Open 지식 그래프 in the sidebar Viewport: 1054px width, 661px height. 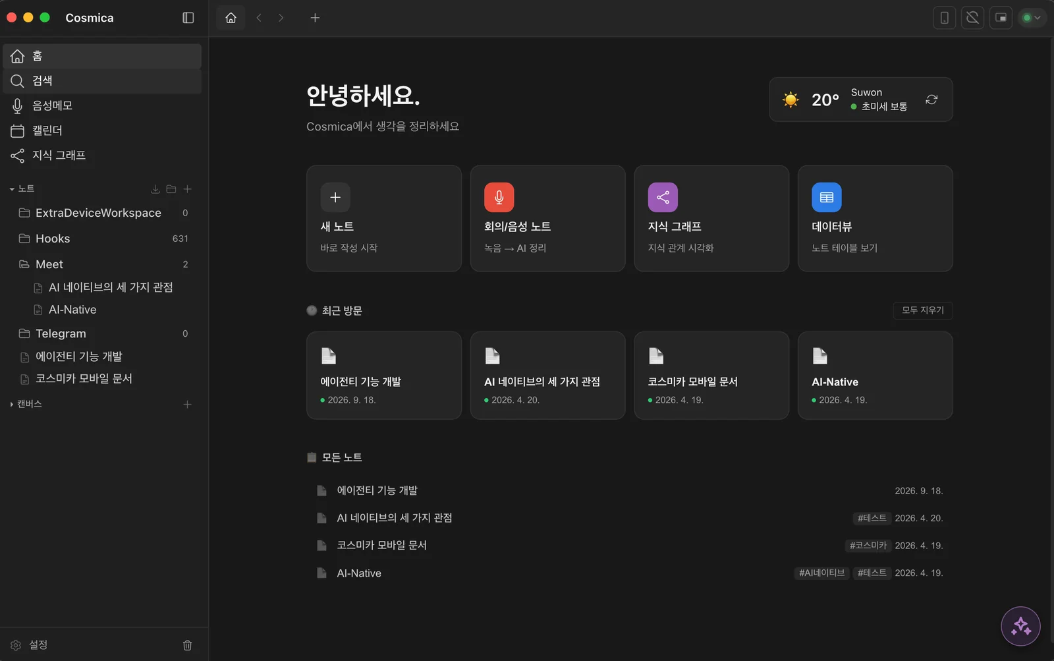click(x=102, y=156)
